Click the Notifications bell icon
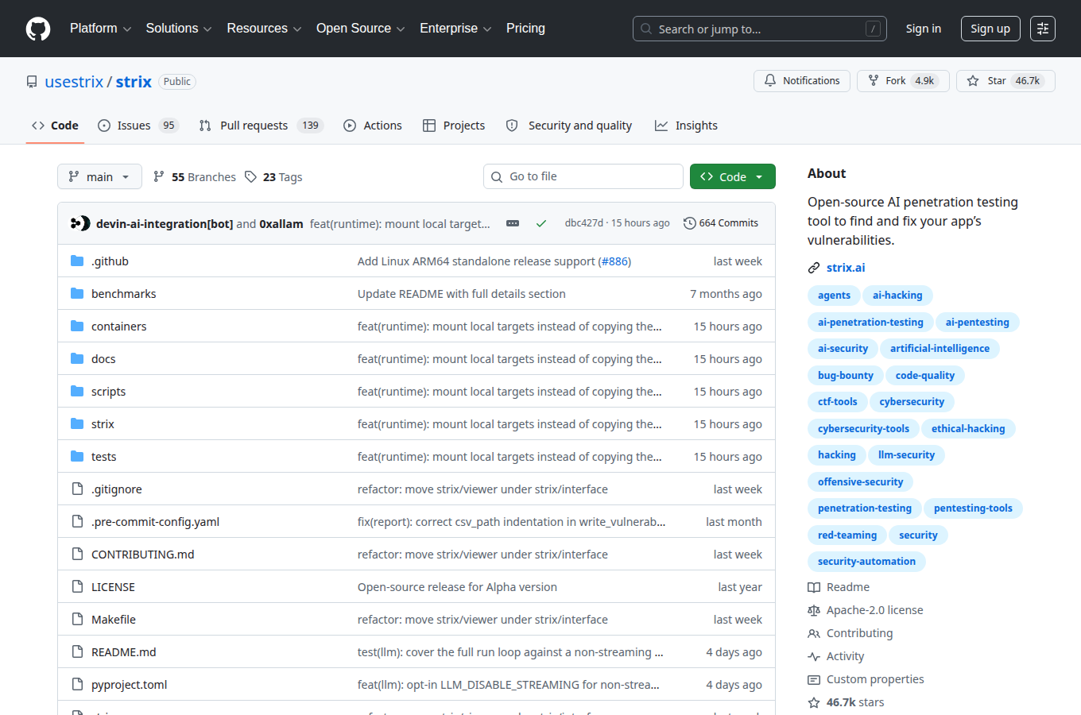This screenshot has height=715, width=1081. point(770,81)
